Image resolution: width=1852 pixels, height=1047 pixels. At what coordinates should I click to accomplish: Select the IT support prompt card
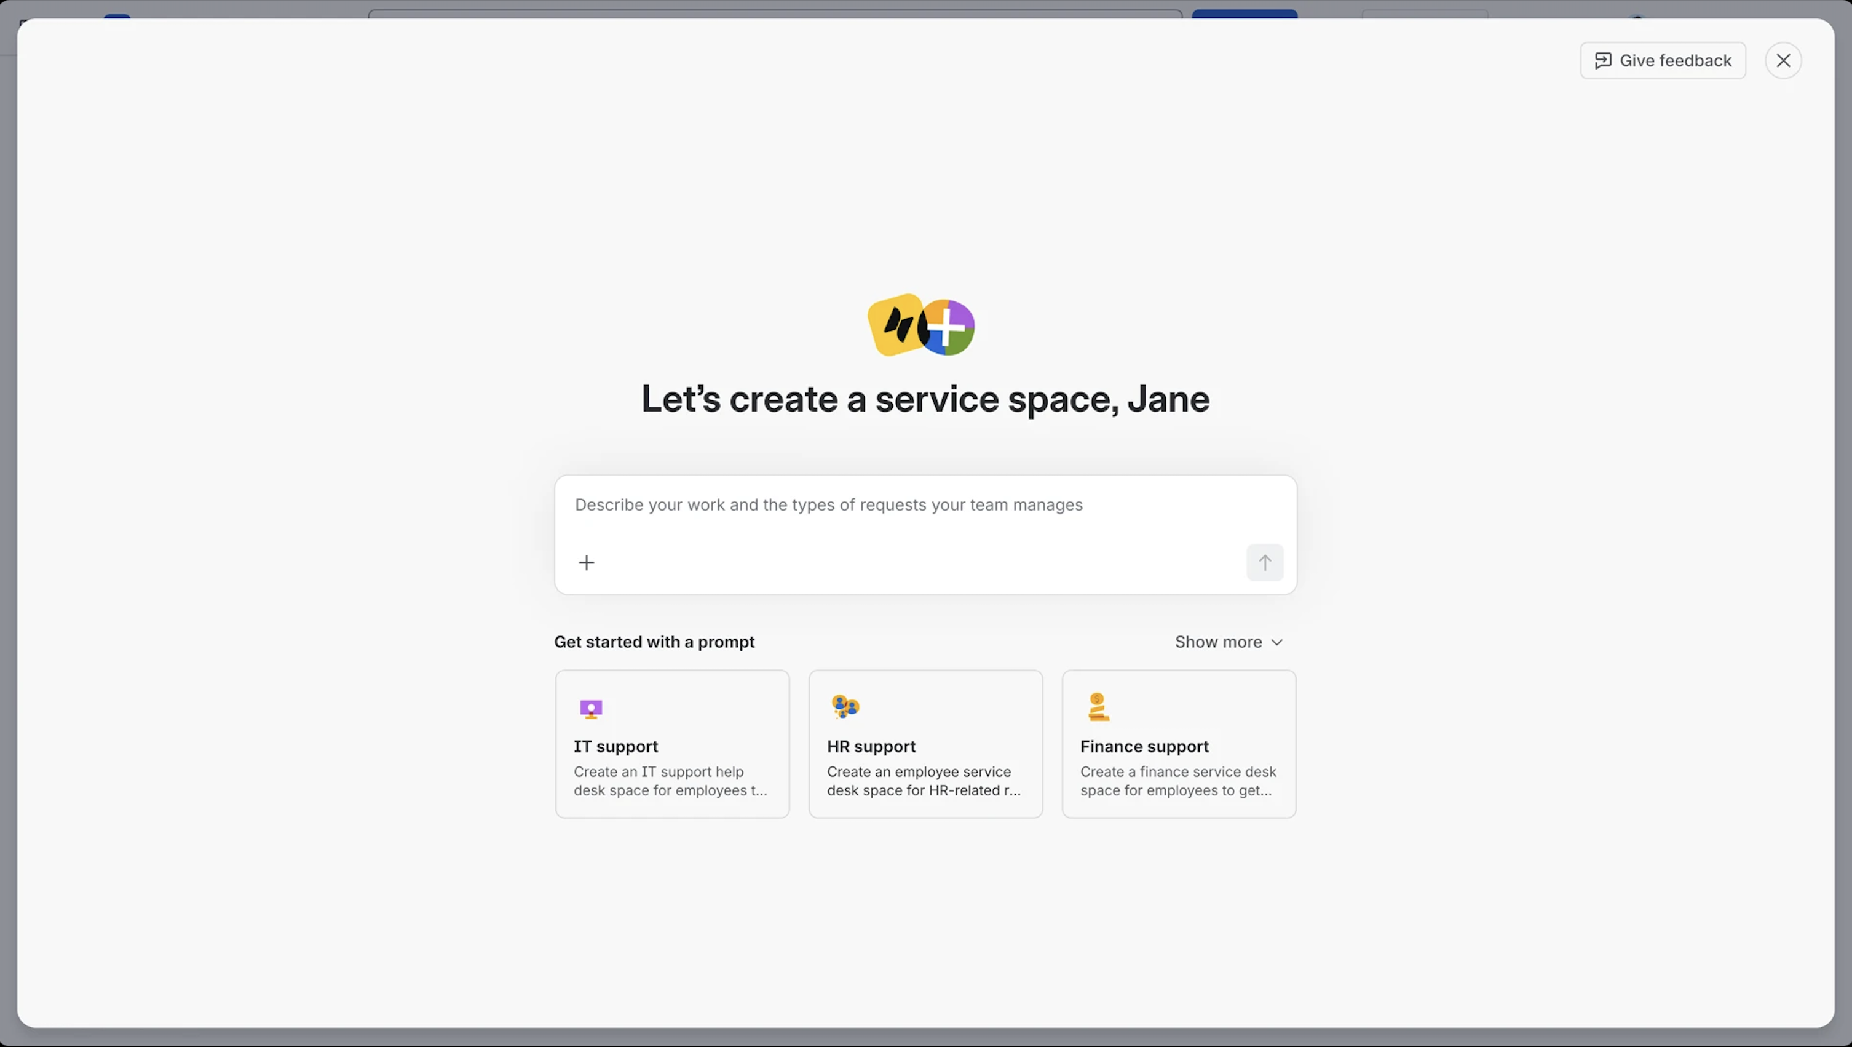(x=672, y=744)
